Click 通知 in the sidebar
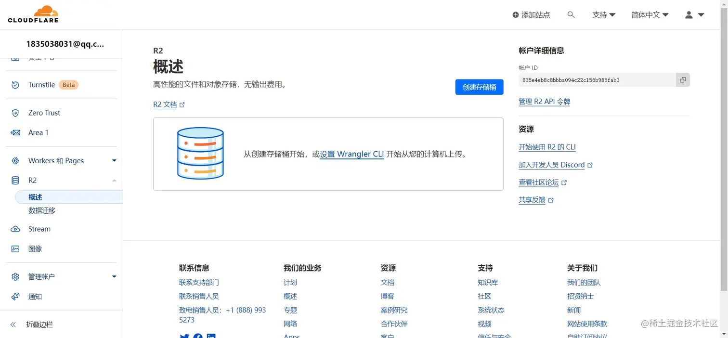The width and height of the screenshot is (728, 338). point(35,297)
